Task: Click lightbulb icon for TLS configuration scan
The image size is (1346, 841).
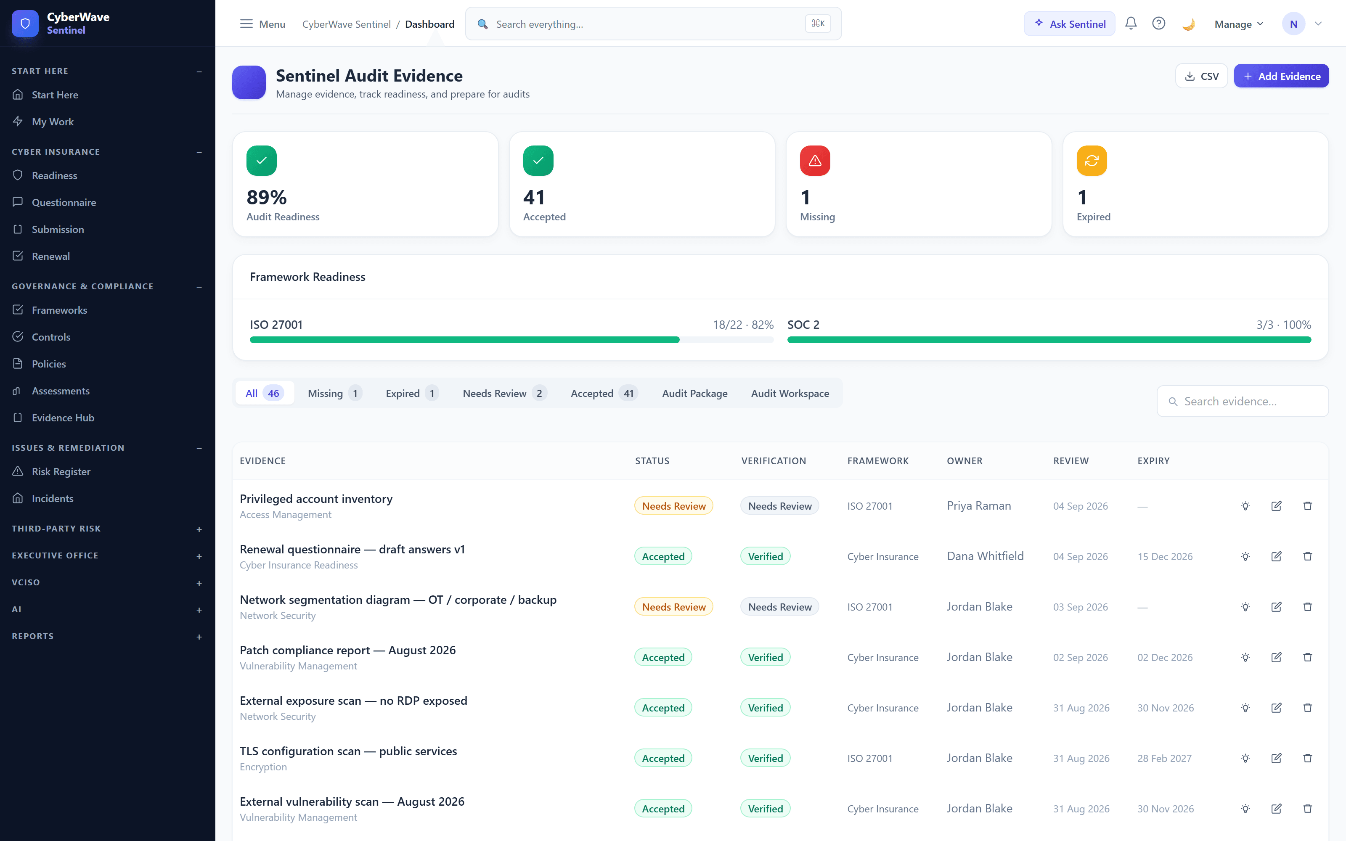Action: [1245, 758]
